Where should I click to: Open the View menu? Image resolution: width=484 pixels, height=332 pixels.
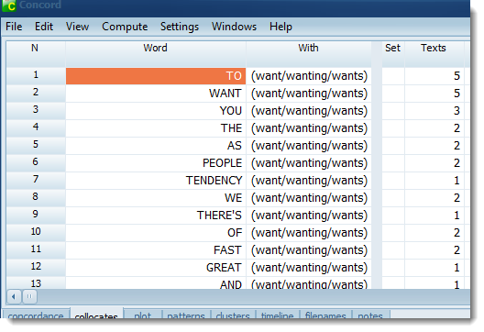coord(78,27)
